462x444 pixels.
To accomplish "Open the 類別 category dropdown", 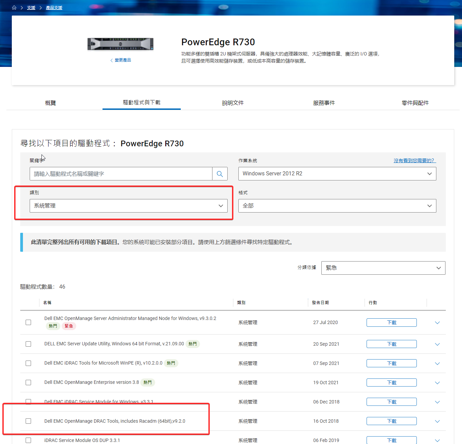I will [128, 206].
